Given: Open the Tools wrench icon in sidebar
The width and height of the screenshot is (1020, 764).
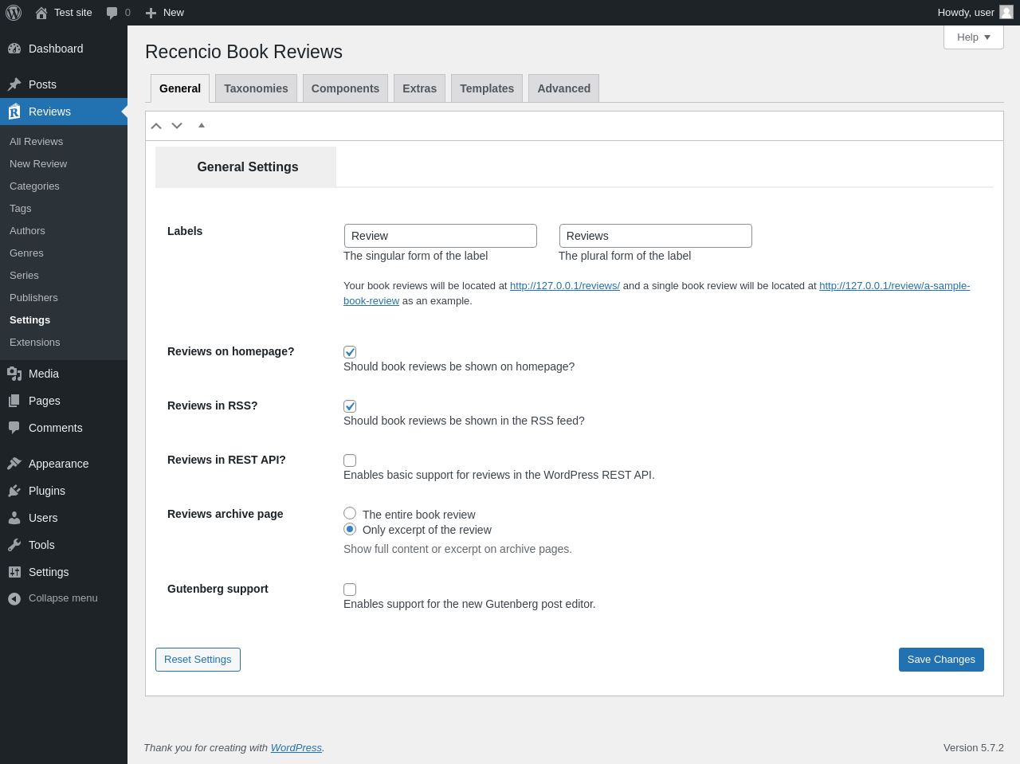Looking at the screenshot, I should pos(14,545).
